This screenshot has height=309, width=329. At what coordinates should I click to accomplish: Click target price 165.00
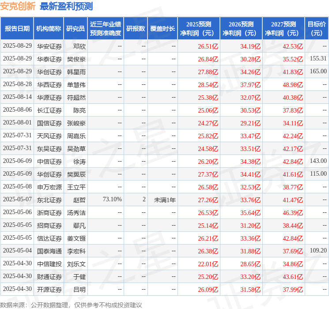click(318, 72)
